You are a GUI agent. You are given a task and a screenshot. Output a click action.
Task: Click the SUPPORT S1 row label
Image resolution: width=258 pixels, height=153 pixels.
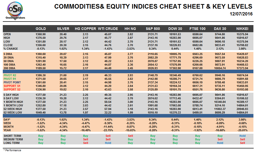pos(12,86)
